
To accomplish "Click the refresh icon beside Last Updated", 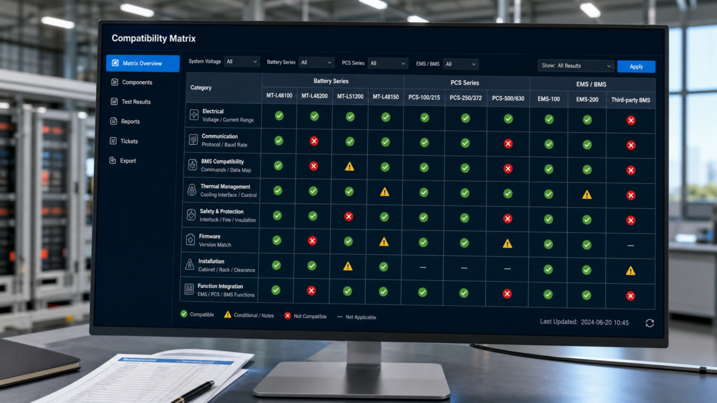I will point(649,323).
